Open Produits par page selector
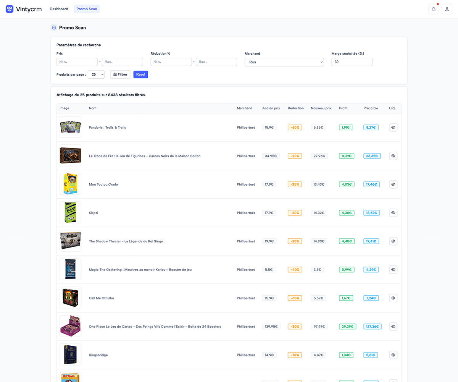Image resolution: width=458 pixels, height=382 pixels. tap(96, 74)
